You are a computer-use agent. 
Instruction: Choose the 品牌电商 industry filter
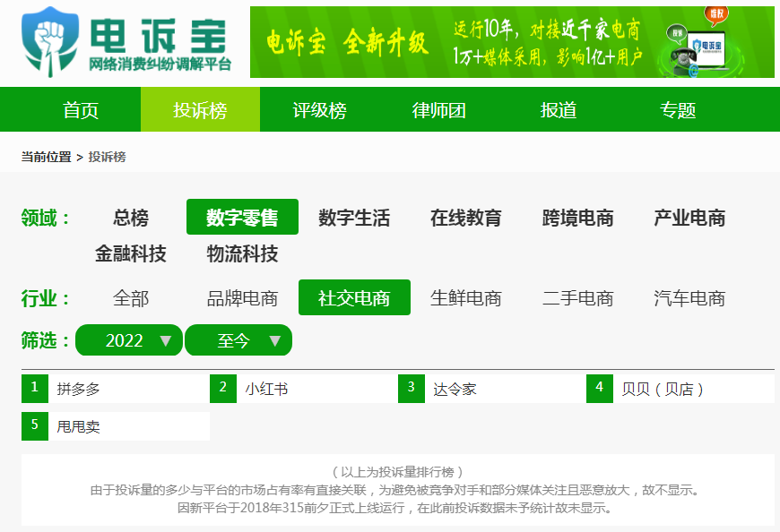coord(242,298)
